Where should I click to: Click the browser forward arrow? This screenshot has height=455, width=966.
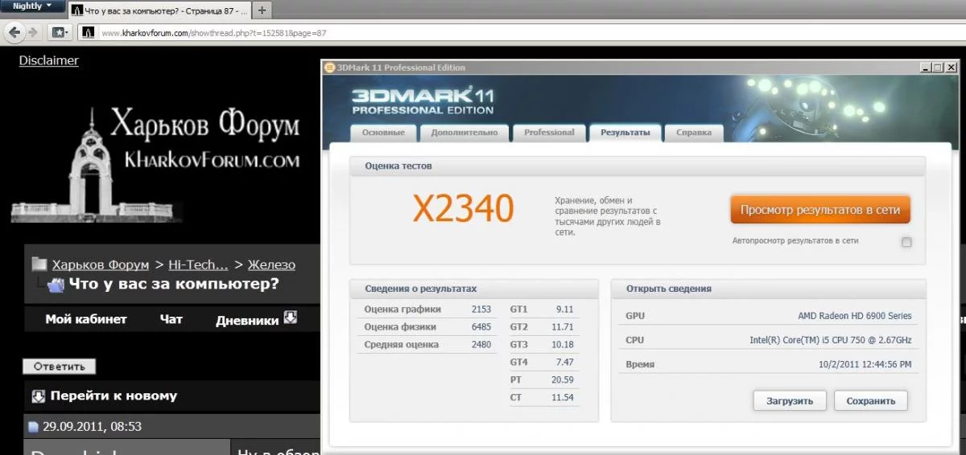[33, 33]
